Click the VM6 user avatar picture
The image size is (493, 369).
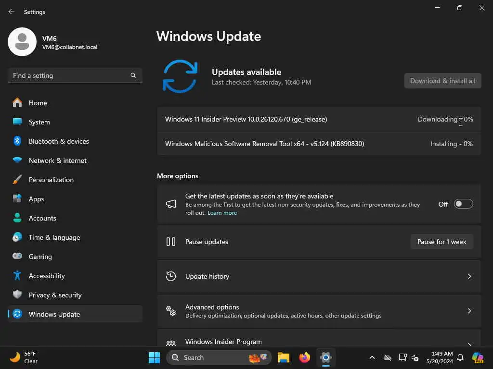pos(22,42)
